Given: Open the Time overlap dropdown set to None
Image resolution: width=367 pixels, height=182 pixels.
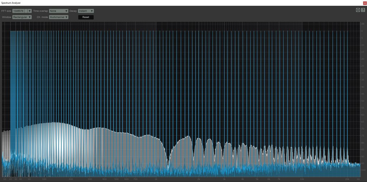Looking at the screenshot, I should (58, 11).
